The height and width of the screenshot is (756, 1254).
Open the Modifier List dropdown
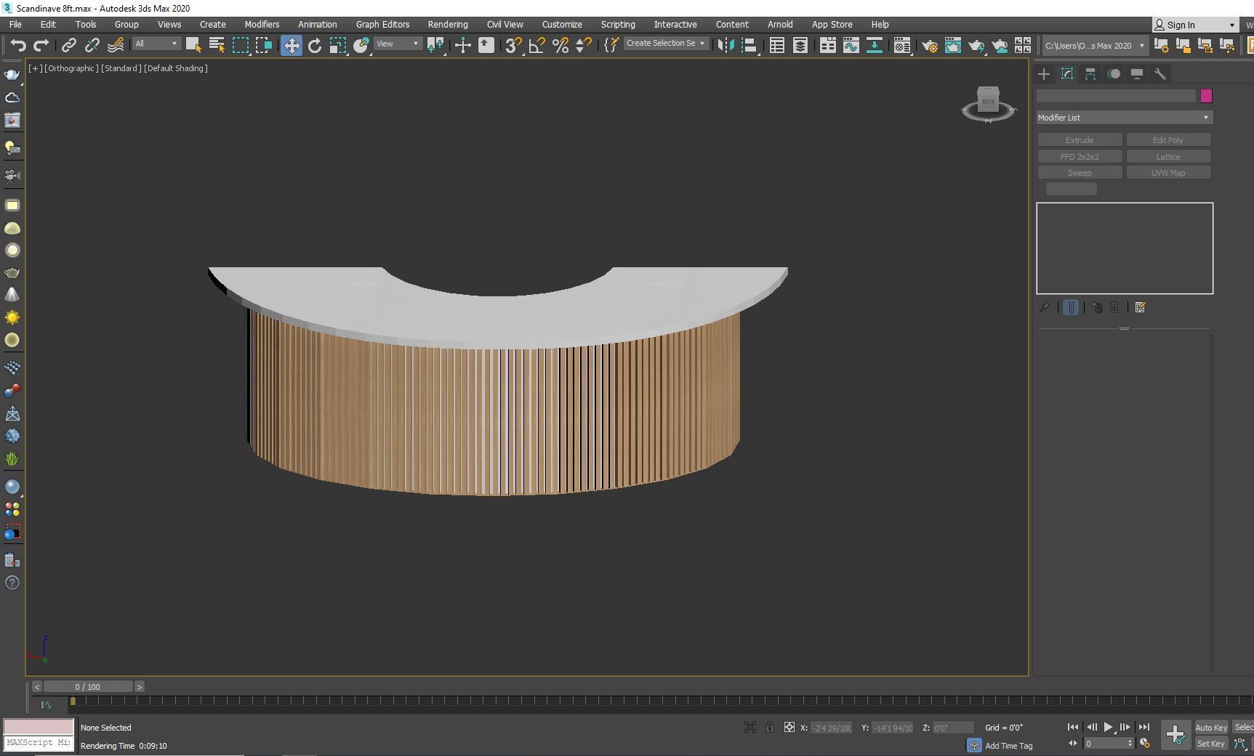(x=1125, y=118)
